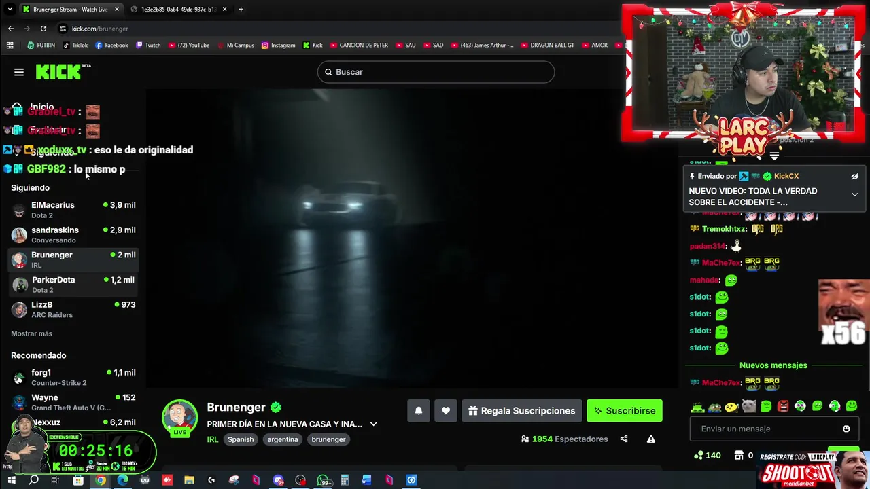Click the Suscribirse button
870x489 pixels.
(x=625, y=410)
